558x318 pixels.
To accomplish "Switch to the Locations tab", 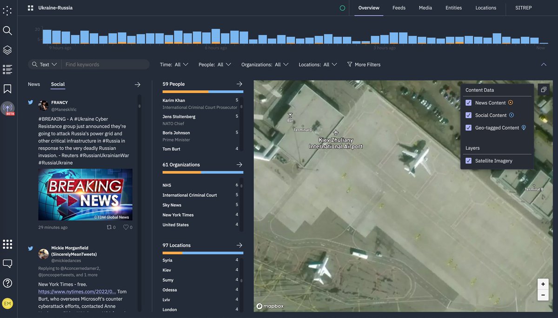I will [x=486, y=8].
